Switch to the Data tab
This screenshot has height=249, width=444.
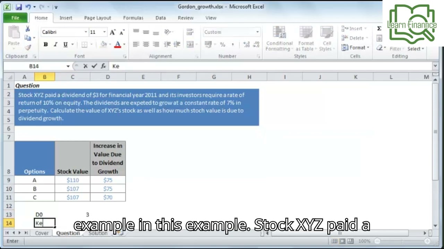click(x=161, y=18)
